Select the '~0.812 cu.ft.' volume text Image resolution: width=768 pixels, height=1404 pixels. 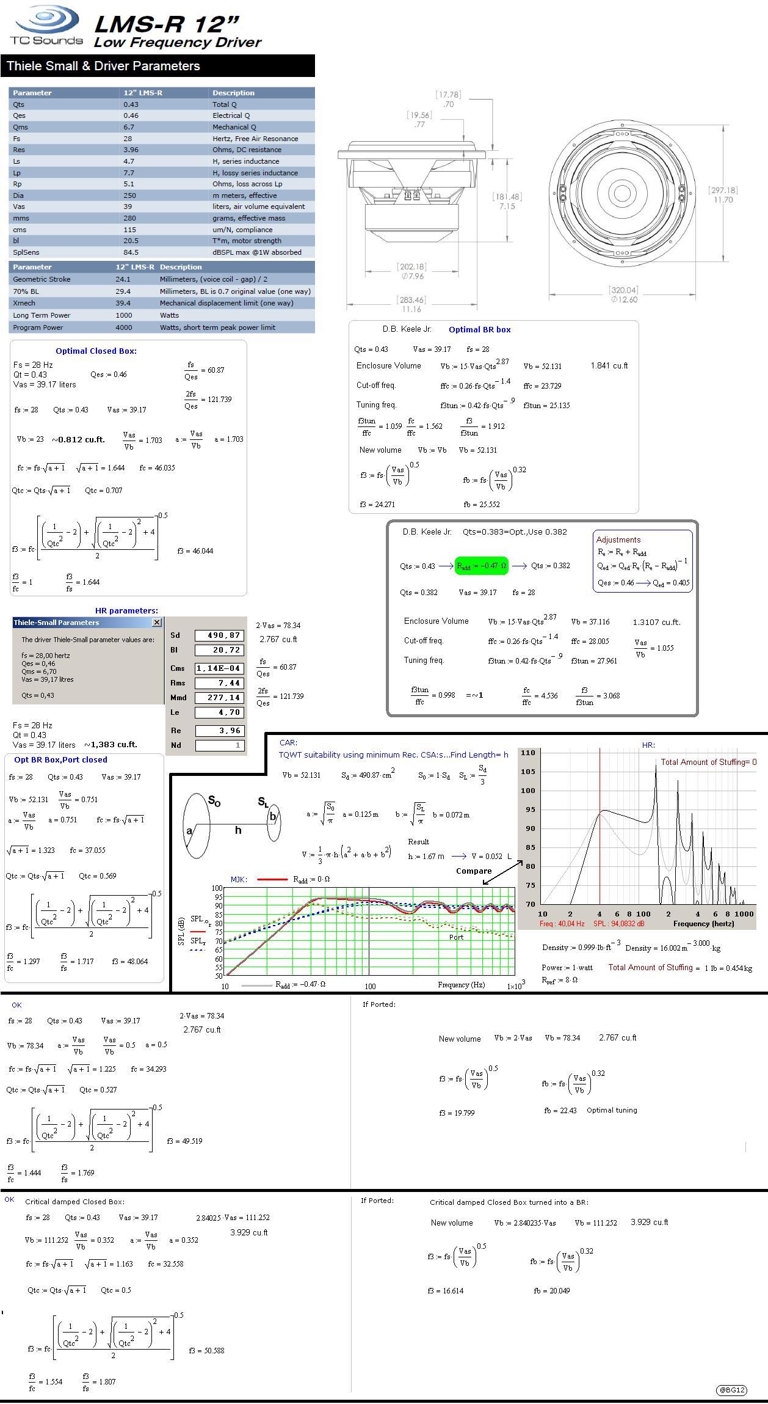78,439
